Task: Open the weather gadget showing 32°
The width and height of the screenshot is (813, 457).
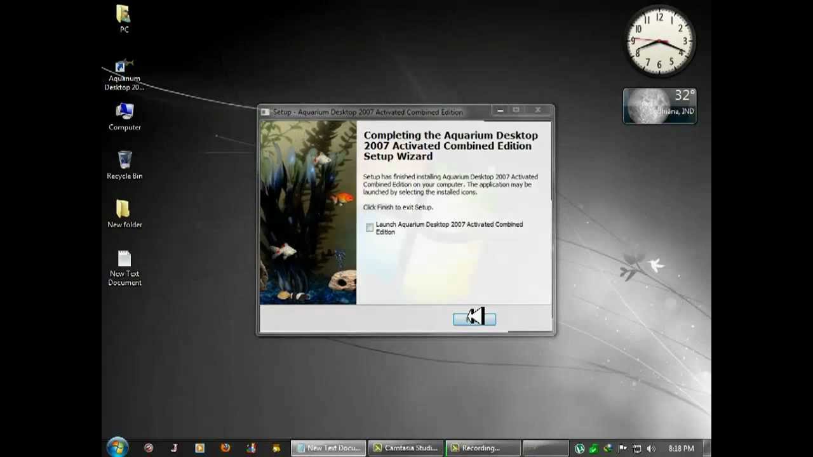Action: (660, 105)
